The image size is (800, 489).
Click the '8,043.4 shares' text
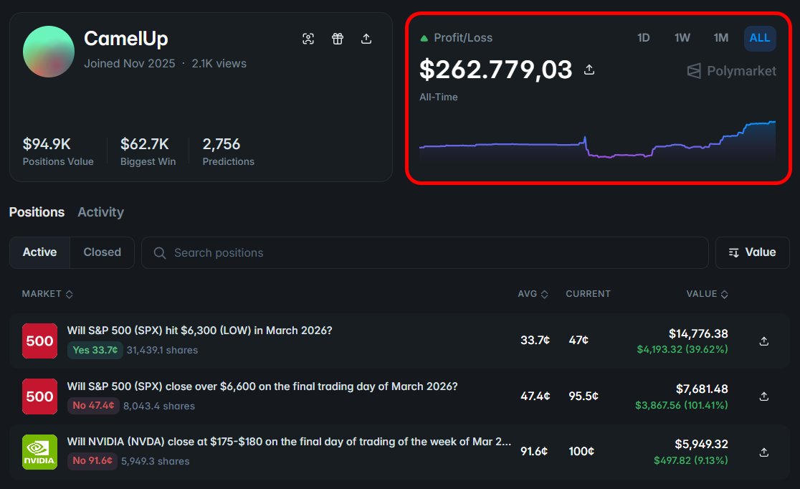pyautogui.click(x=158, y=407)
